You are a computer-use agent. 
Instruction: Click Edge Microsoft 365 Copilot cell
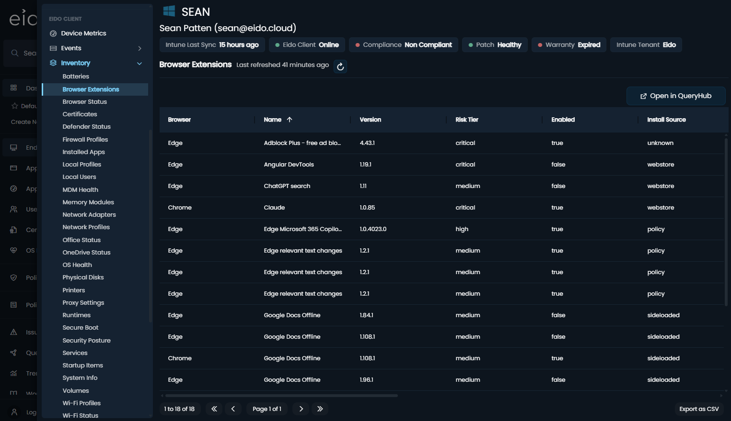point(303,229)
